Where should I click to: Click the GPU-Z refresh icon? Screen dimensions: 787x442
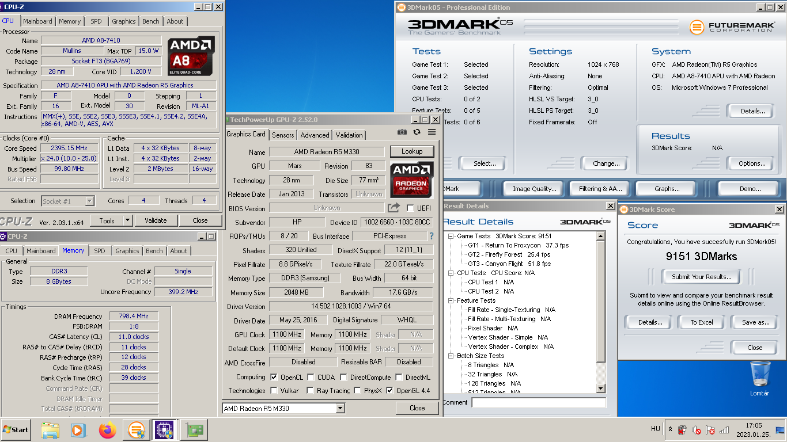pyautogui.click(x=417, y=132)
